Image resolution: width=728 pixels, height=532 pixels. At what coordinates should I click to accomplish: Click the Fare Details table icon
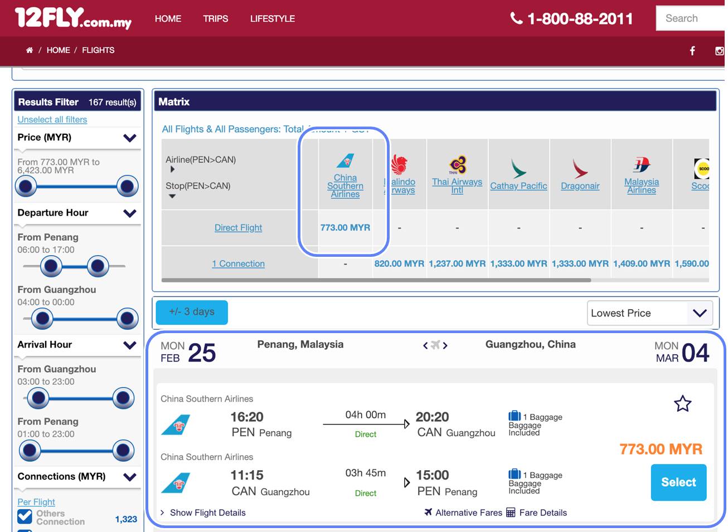click(511, 513)
